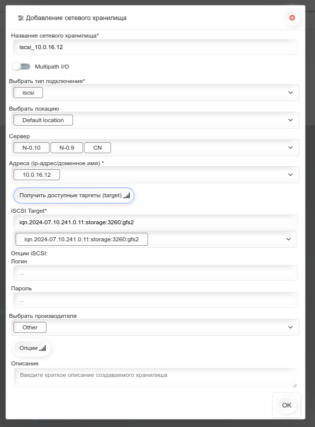This screenshot has width=315, height=427.
Task: Click the Логин input field
Action: [155, 273]
